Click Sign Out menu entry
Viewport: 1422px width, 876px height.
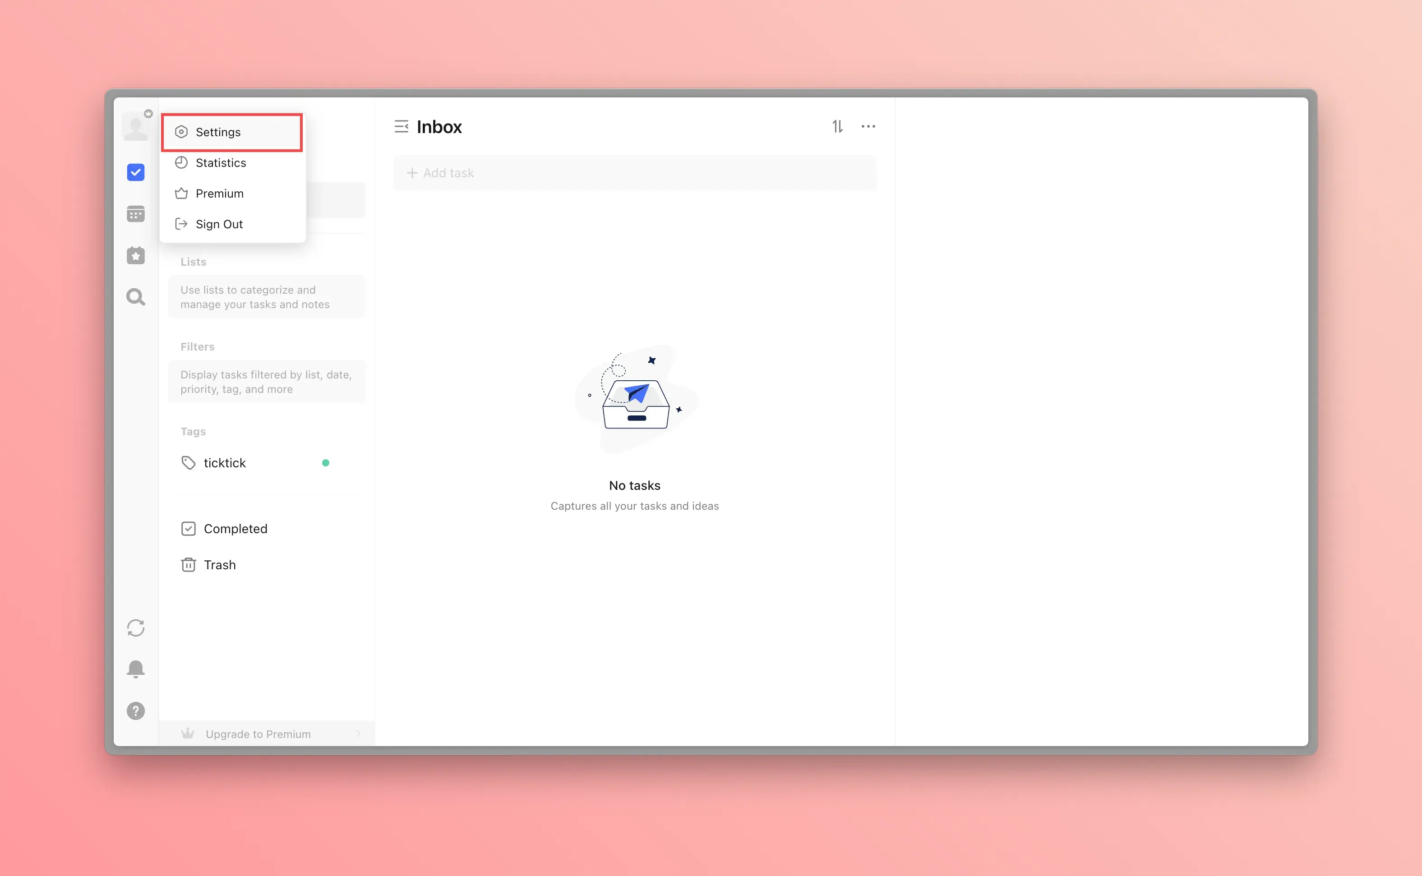click(219, 224)
